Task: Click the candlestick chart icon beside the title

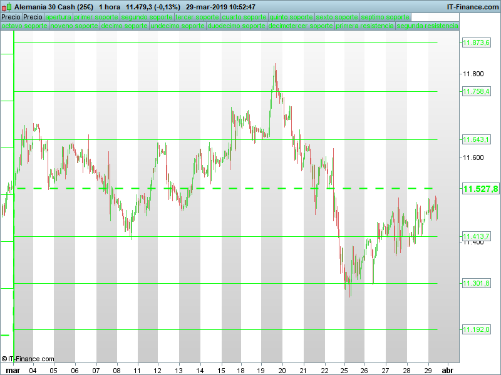Action: pos(6,6)
